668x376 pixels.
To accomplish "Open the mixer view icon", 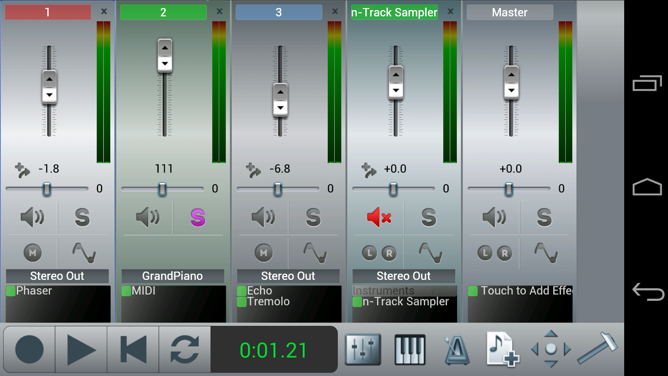I will click(363, 349).
